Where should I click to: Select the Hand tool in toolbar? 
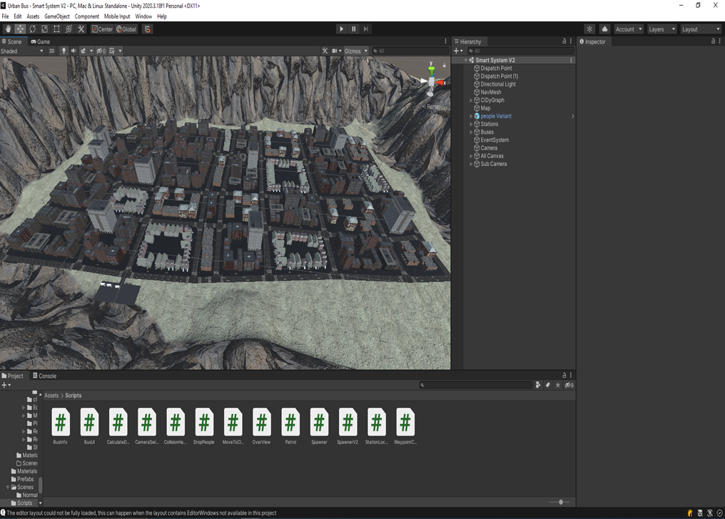point(9,29)
